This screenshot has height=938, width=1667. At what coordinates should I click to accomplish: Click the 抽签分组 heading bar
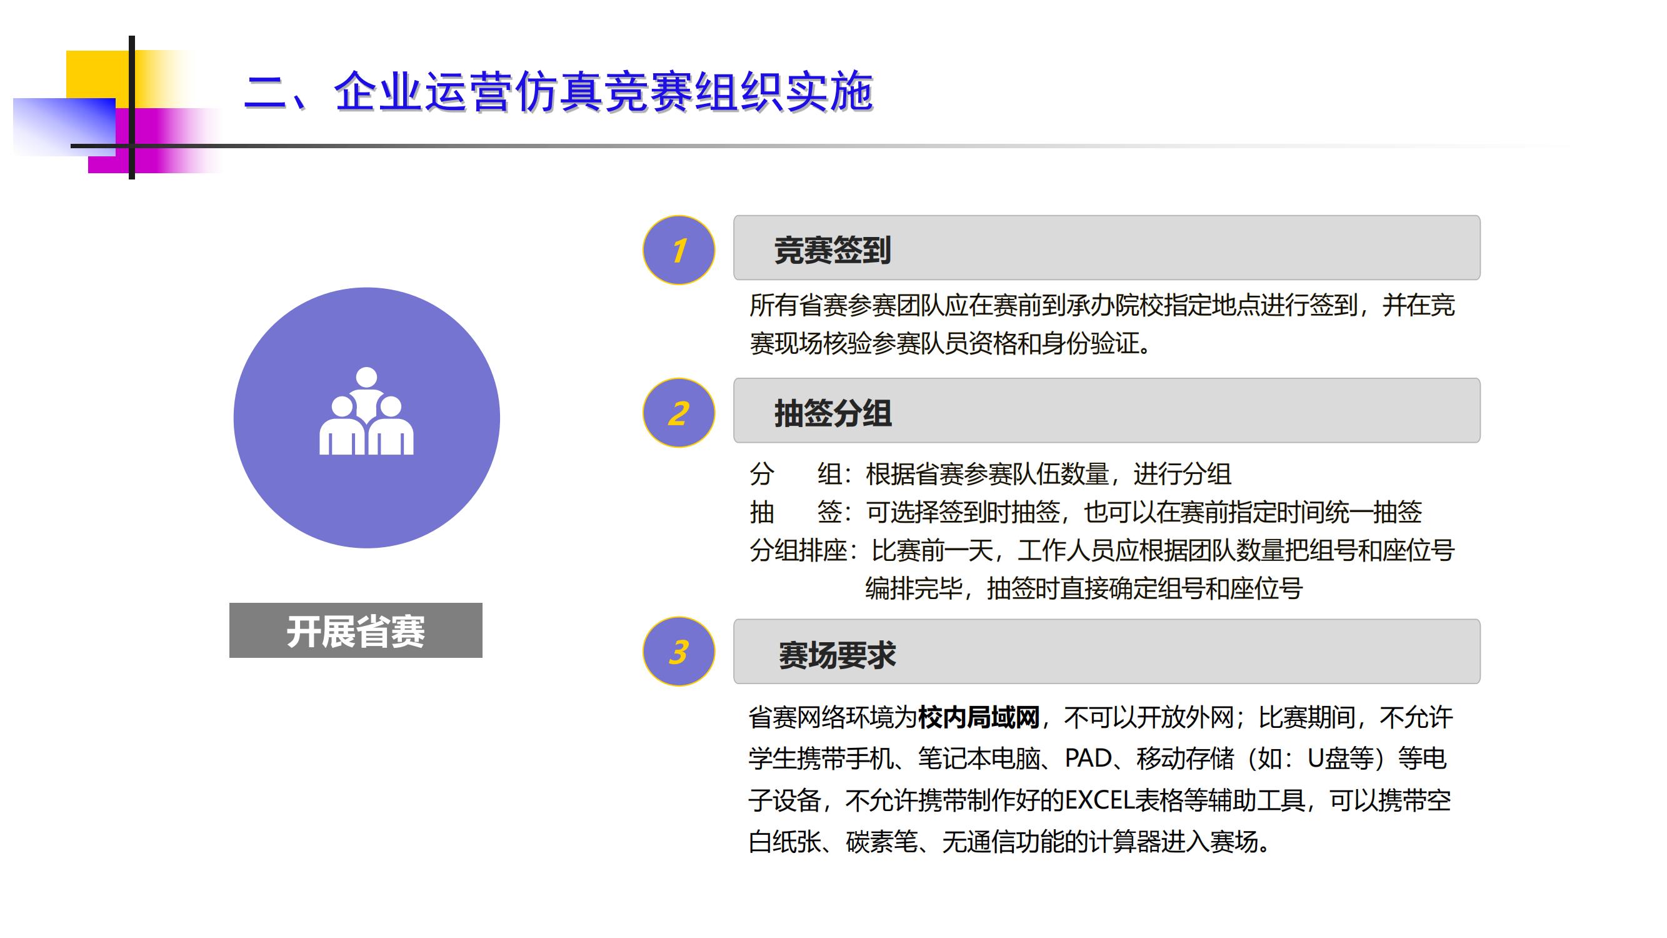(1106, 410)
